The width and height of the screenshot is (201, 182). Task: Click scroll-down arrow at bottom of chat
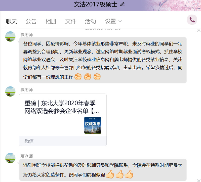pyautogui.click(x=198, y=180)
